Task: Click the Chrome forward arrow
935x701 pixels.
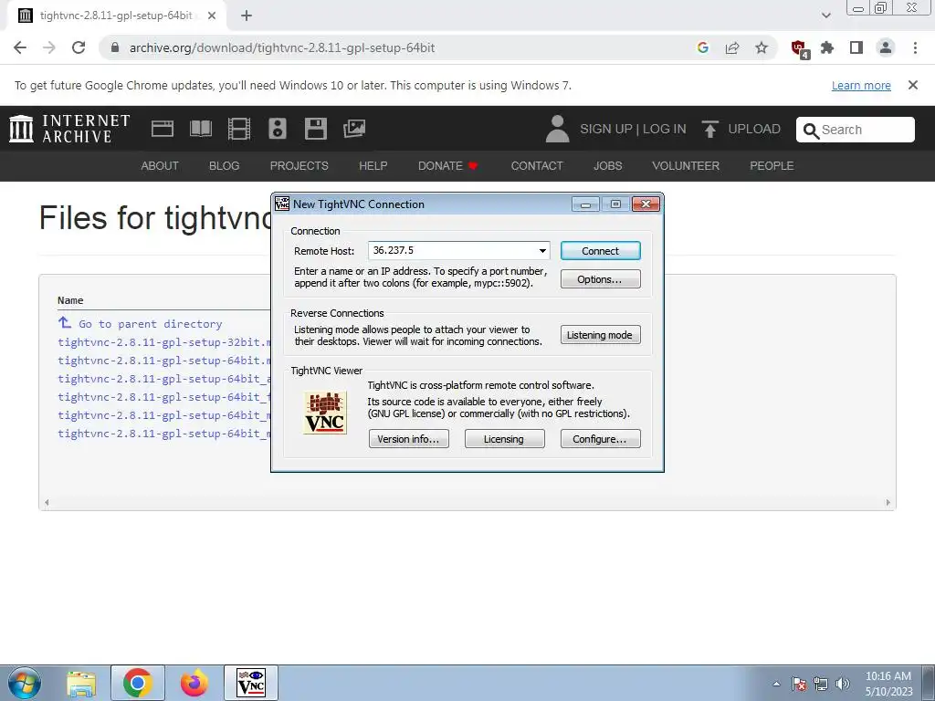Action: 49,47
